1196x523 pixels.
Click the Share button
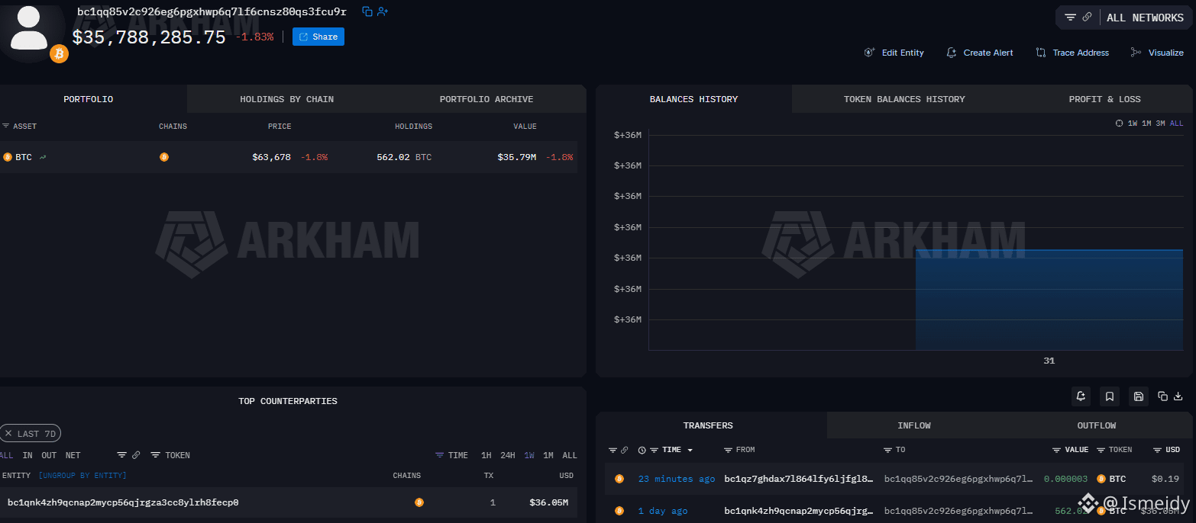[318, 37]
